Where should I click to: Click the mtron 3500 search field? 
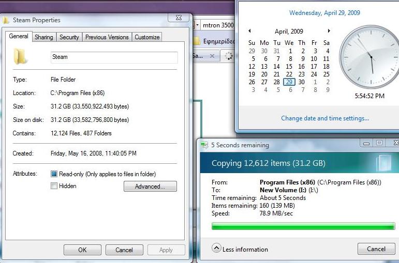(x=218, y=25)
